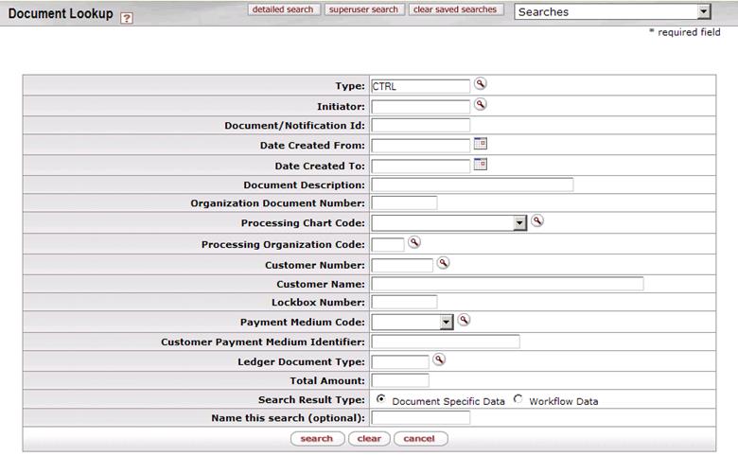Image resolution: width=738 pixels, height=456 pixels.
Task: Select Document Specific Data radio button
Action: pyautogui.click(x=380, y=399)
